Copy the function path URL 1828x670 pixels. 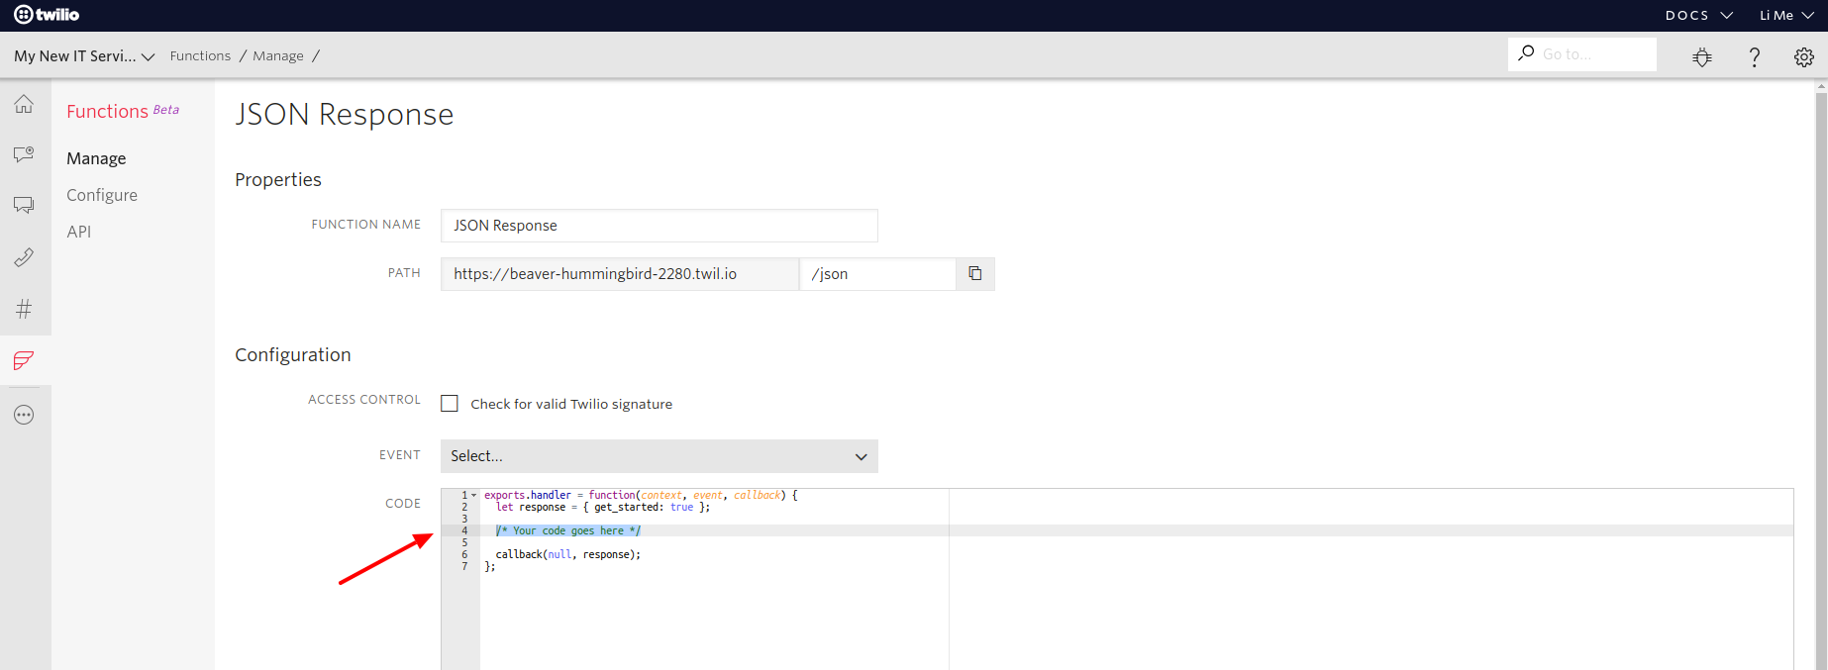(975, 274)
